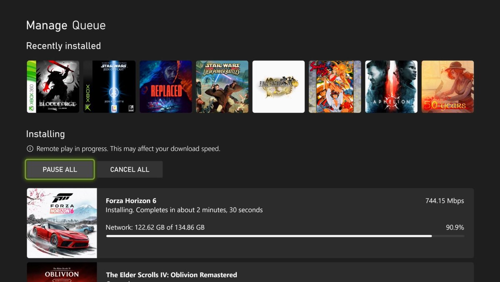This screenshot has width=500, height=282.
Task: Click the remote play info icon
Action: tap(30, 149)
